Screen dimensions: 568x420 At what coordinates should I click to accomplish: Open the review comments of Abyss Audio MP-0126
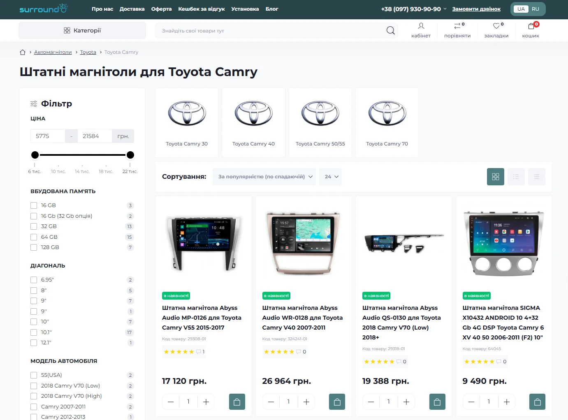(200, 352)
